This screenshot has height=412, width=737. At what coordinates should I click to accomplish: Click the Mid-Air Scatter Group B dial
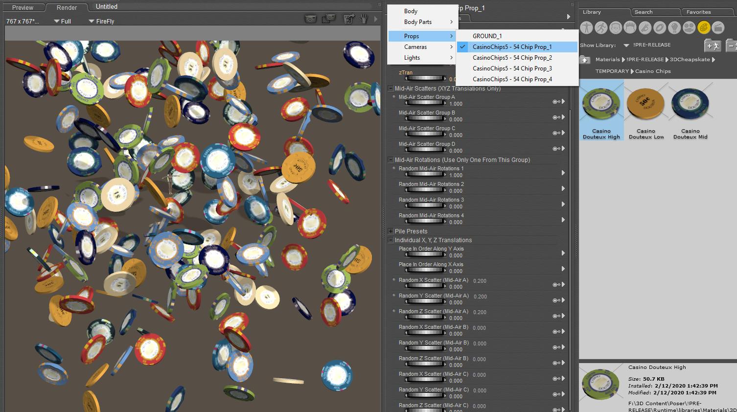tap(425, 119)
